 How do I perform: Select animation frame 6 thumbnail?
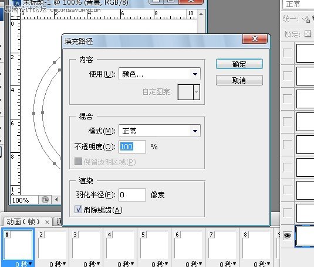[x=188, y=245]
